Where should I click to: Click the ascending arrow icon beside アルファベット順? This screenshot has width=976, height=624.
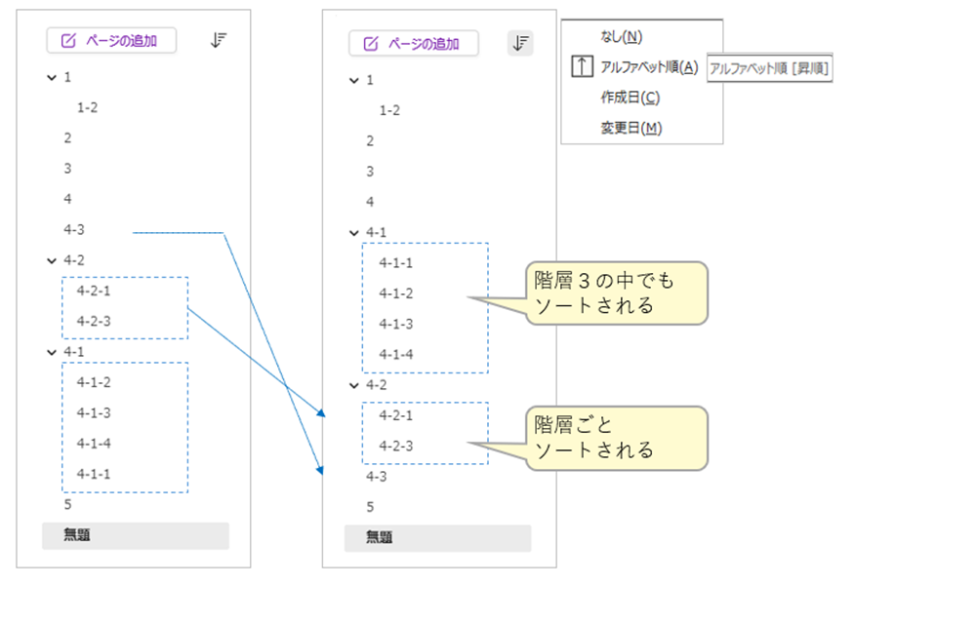tap(581, 67)
